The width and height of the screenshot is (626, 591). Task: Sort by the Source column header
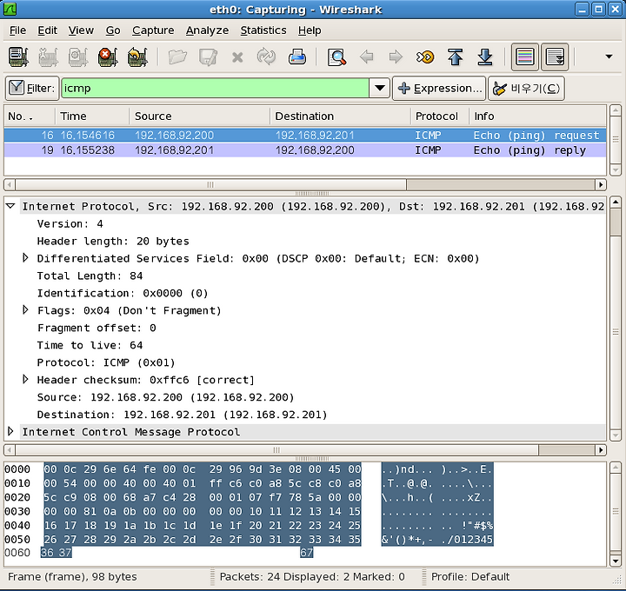coord(200,116)
